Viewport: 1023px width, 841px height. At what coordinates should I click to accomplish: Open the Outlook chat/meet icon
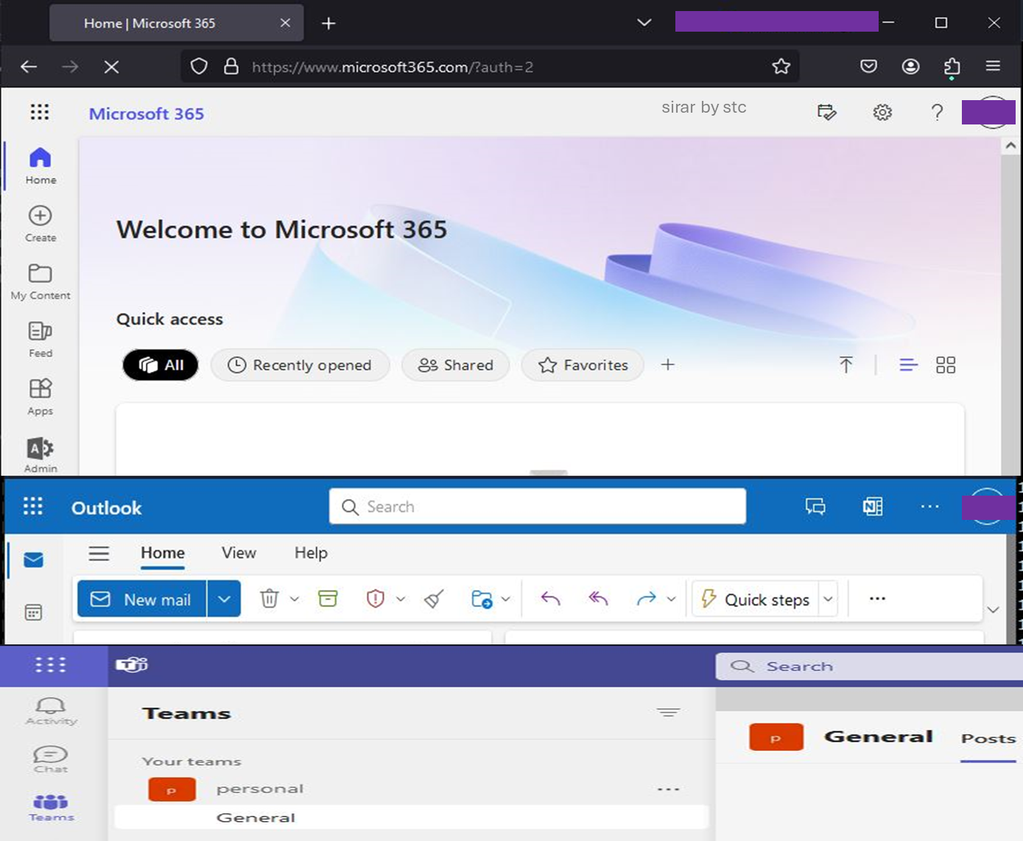[815, 507]
